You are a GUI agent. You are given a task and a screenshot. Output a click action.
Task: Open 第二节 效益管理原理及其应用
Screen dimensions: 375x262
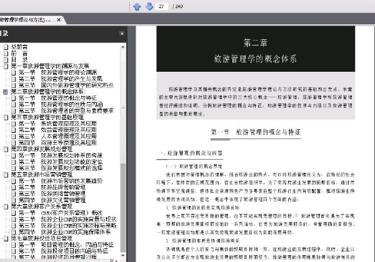tap(57, 130)
